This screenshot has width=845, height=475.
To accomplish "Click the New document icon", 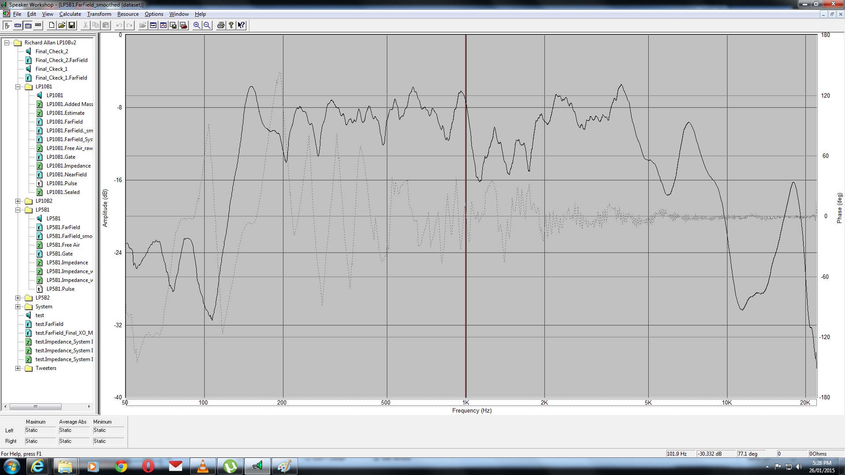I will [51, 25].
